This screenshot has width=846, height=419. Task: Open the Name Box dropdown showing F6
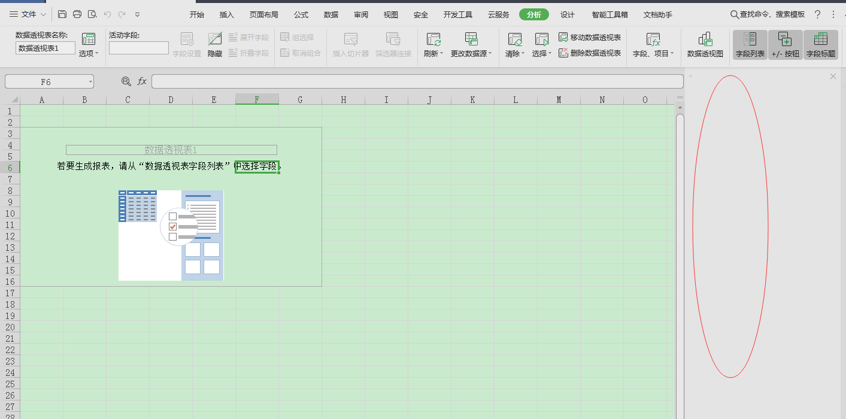pos(90,81)
